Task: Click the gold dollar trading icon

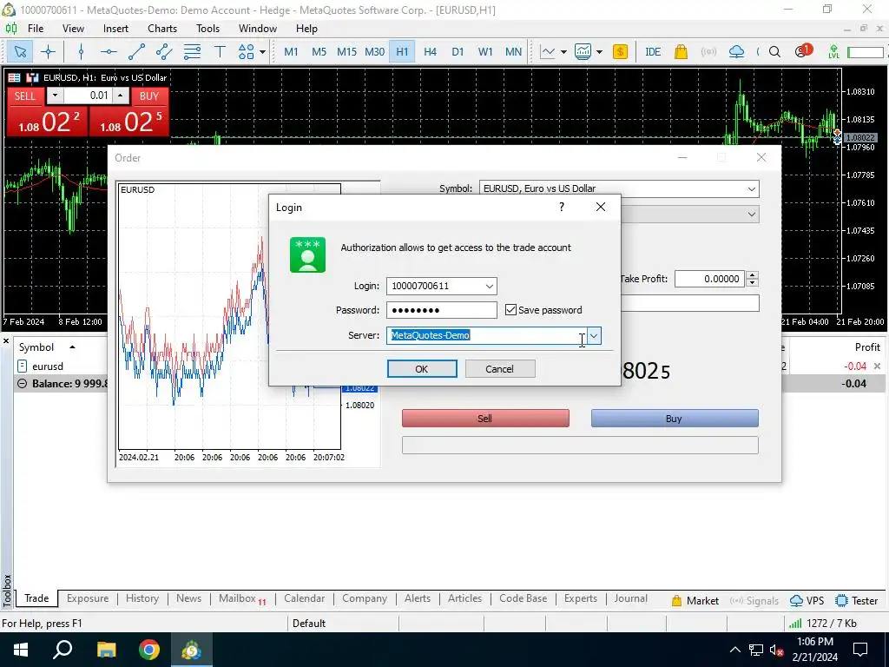Action: 620,52
